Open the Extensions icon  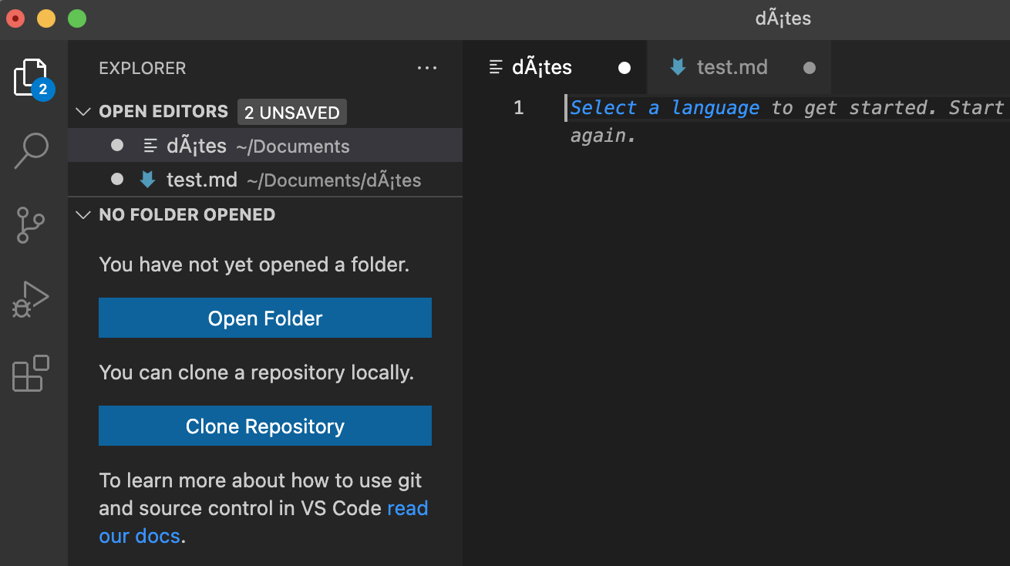pos(30,373)
